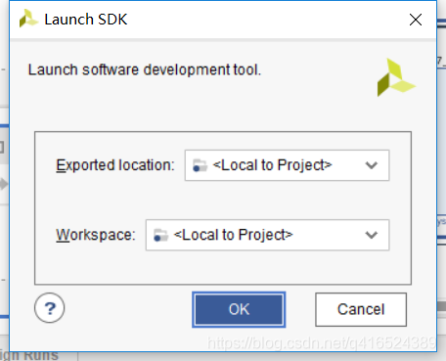Expand the Workspace dropdown arrow
Screen dimensions: 446x361
pos(372,235)
